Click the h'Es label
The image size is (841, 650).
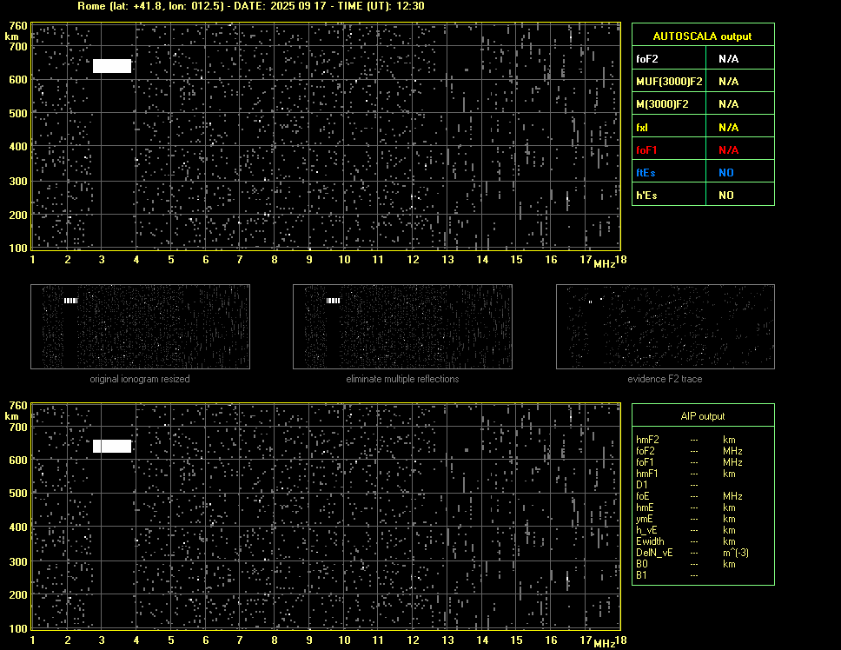coord(646,196)
